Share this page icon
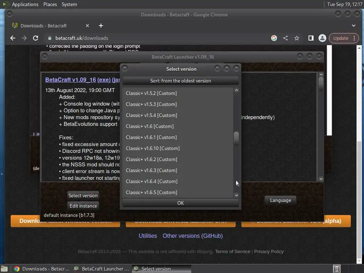Screen dimensions: 364x273 click(x=285, y=38)
